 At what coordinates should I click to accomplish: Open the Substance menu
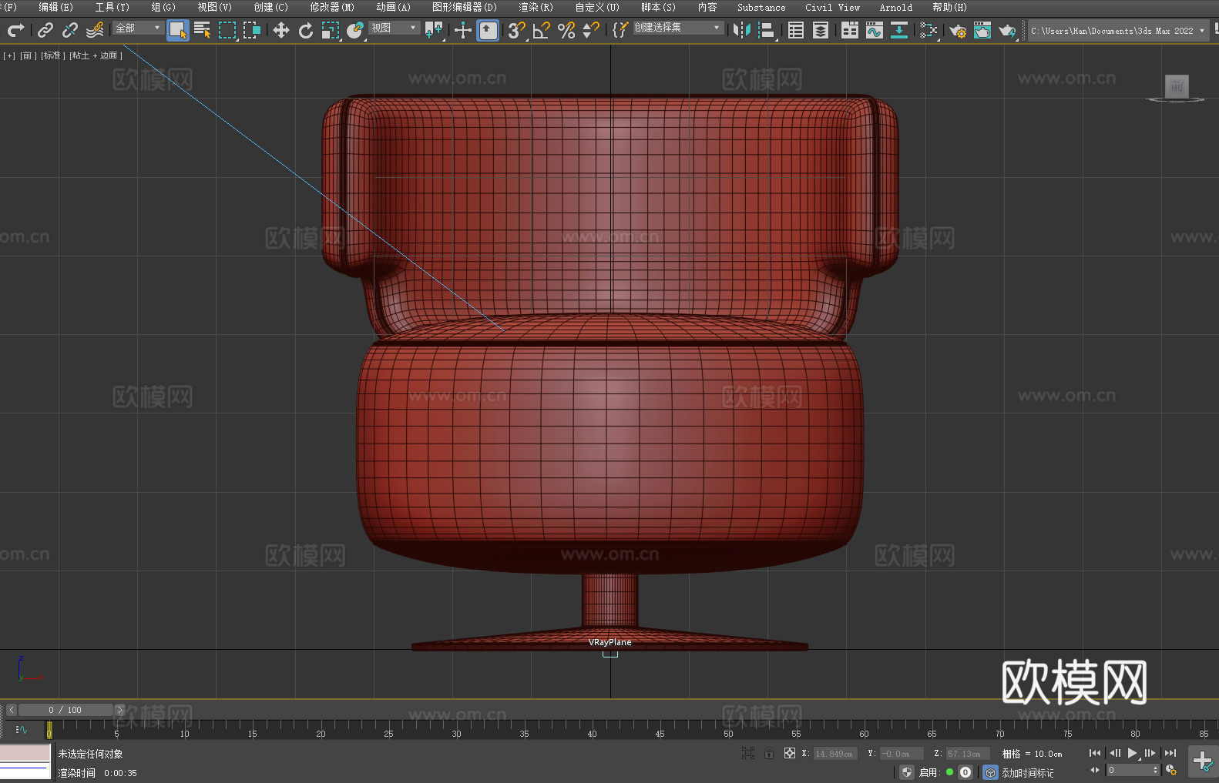[761, 7]
